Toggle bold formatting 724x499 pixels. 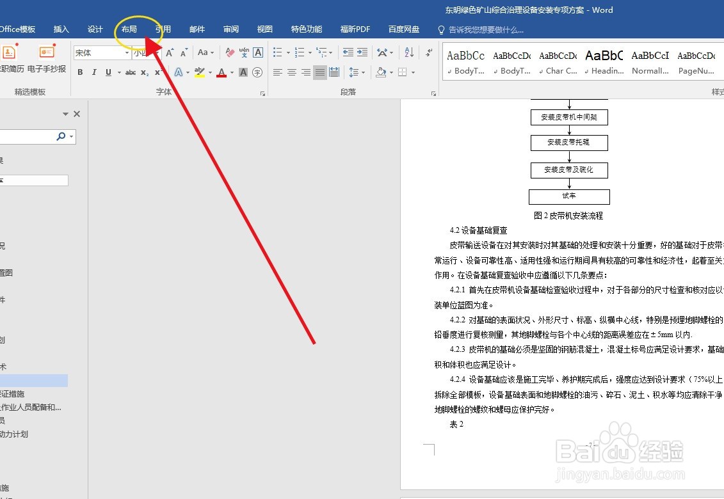click(80, 72)
